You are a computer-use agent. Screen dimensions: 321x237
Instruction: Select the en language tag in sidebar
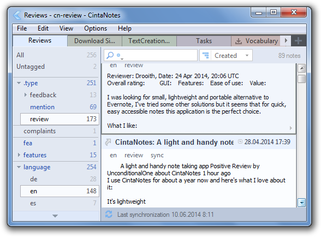click(x=60, y=191)
